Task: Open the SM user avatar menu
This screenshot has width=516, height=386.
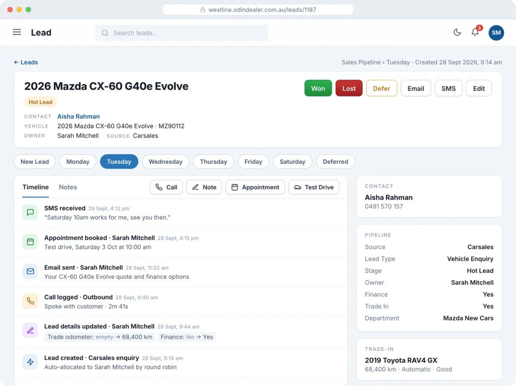Action: pos(496,33)
